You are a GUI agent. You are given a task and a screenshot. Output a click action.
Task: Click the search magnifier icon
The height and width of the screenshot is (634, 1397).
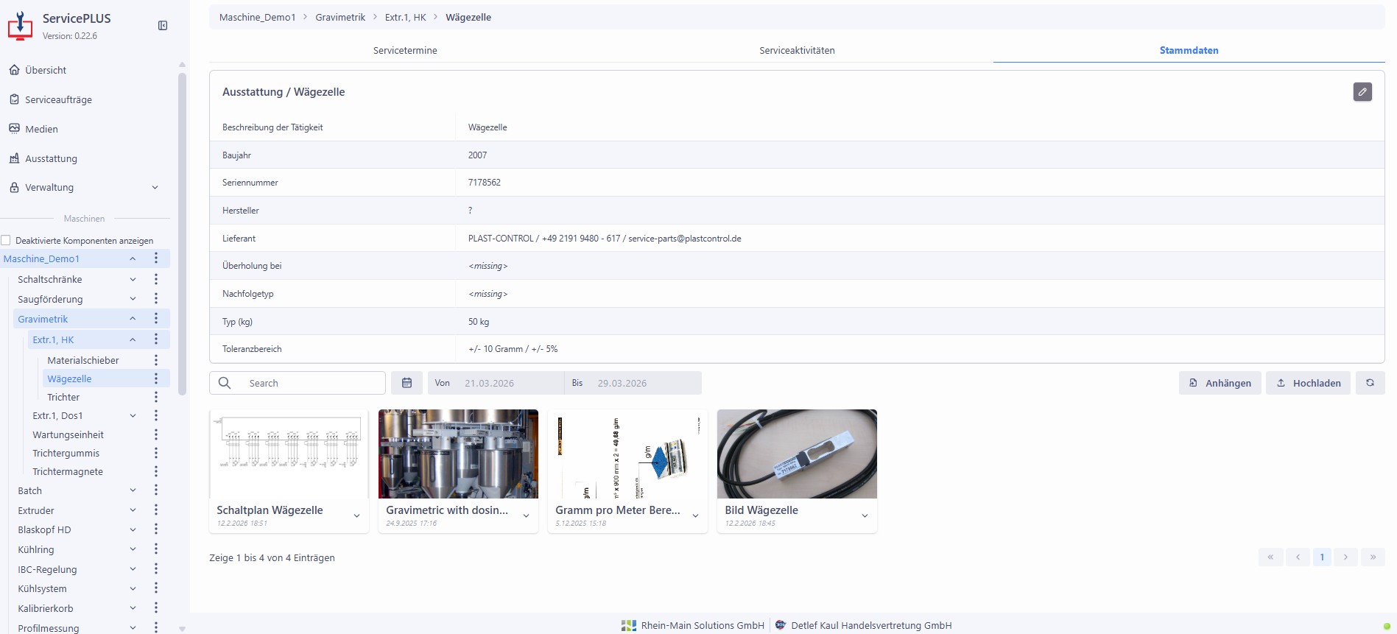(x=225, y=383)
